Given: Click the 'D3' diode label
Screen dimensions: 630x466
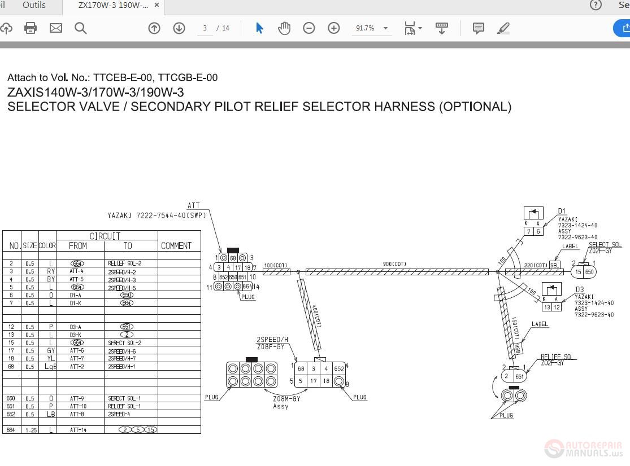Looking at the screenshot, I should [x=579, y=289].
